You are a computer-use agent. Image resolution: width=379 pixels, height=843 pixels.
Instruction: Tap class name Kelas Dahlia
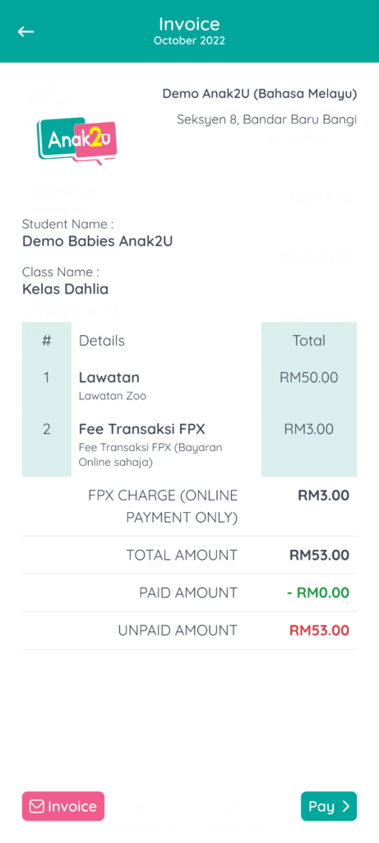click(x=65, y=289)
